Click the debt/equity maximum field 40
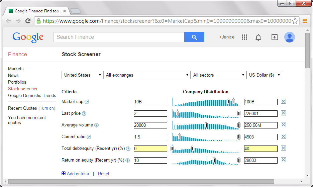 pos(261,149)
